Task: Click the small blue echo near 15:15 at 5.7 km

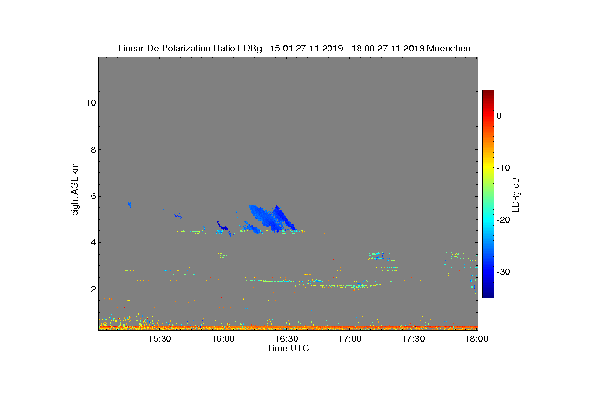Action: pos(130,203)
